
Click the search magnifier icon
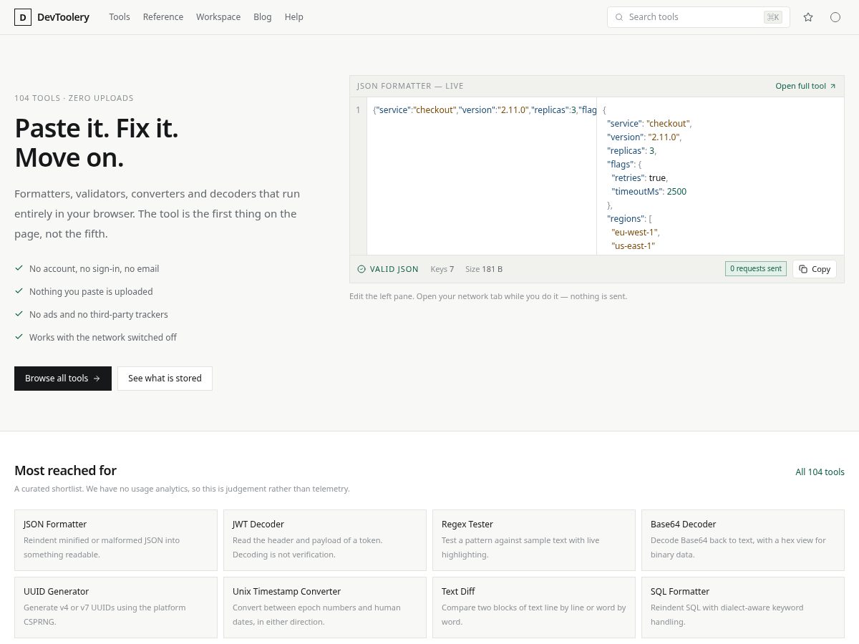click(619, 17)
